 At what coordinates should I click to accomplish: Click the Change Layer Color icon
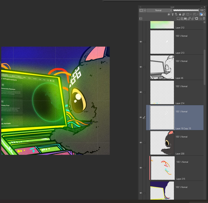(201, 14)
